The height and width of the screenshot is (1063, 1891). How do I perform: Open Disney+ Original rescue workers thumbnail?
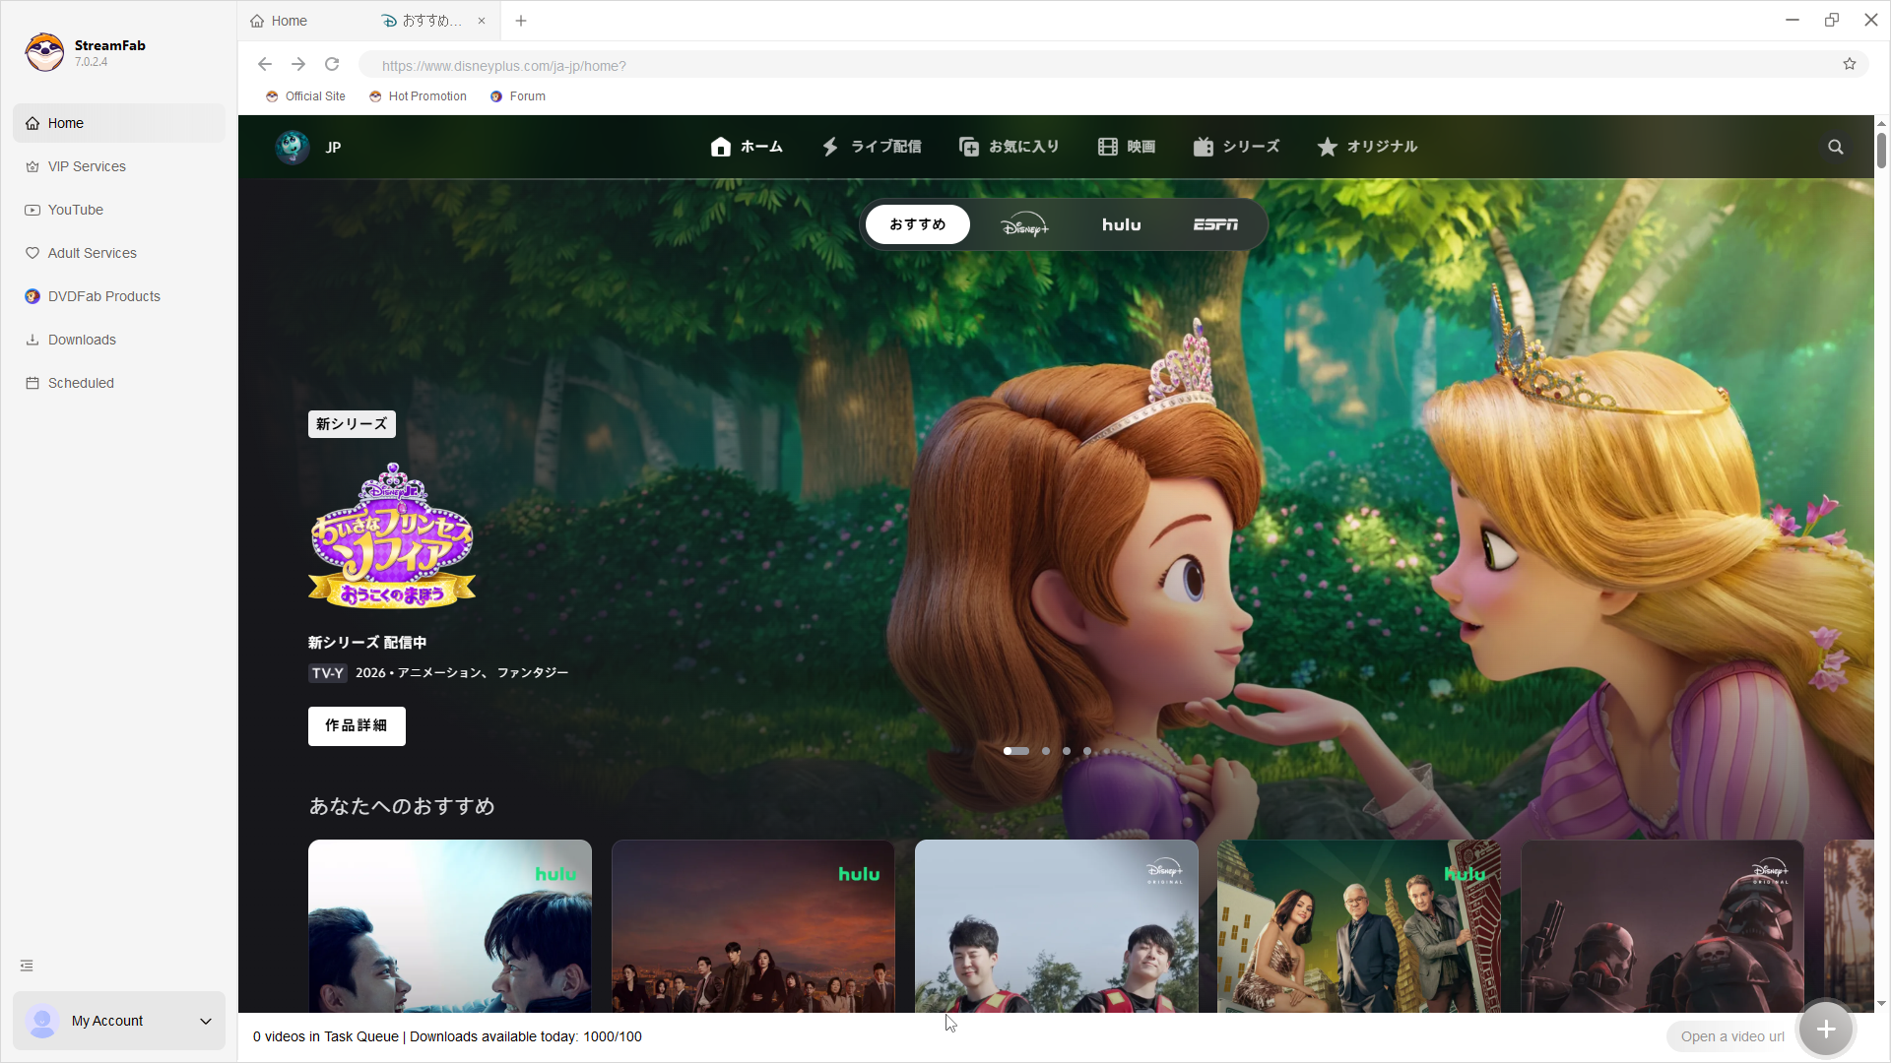[1057, 926]
